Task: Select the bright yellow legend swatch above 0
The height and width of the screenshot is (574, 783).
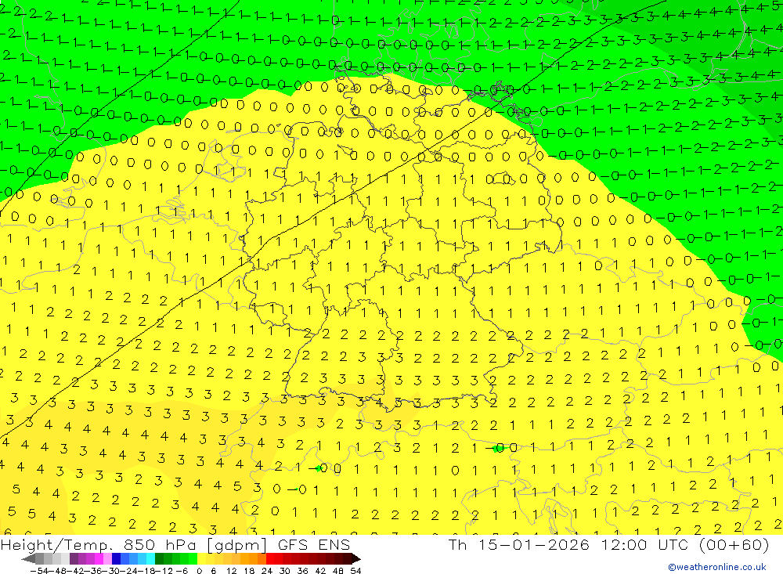Action: [202, 559]
